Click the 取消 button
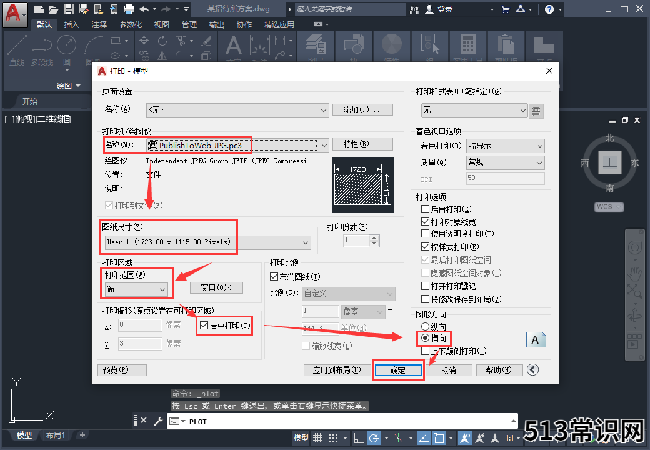 449,370
